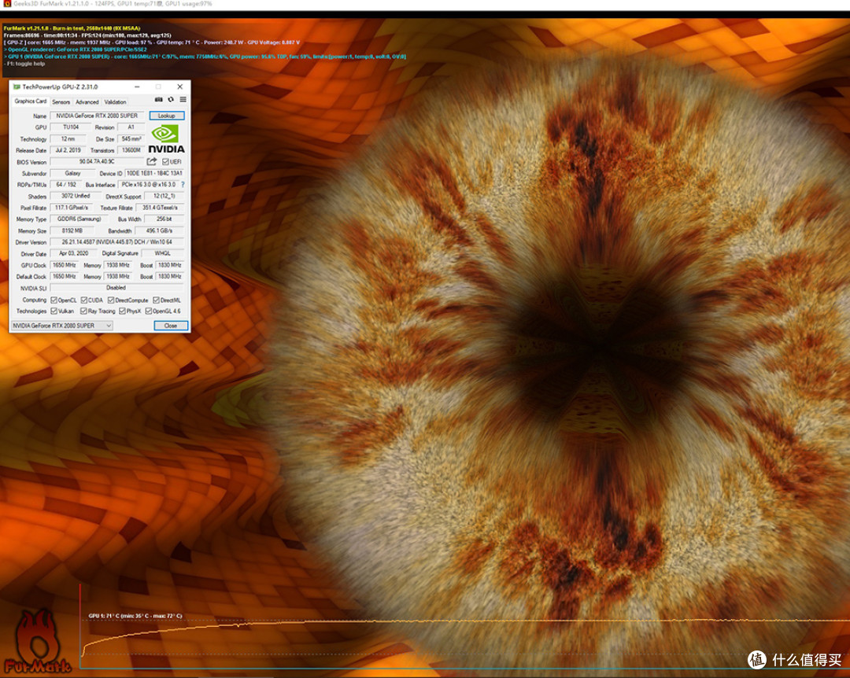Screen dimensions: 850x678
Task: Click the NVIDIA logo in GPU-Z
Action: [167, 138]
